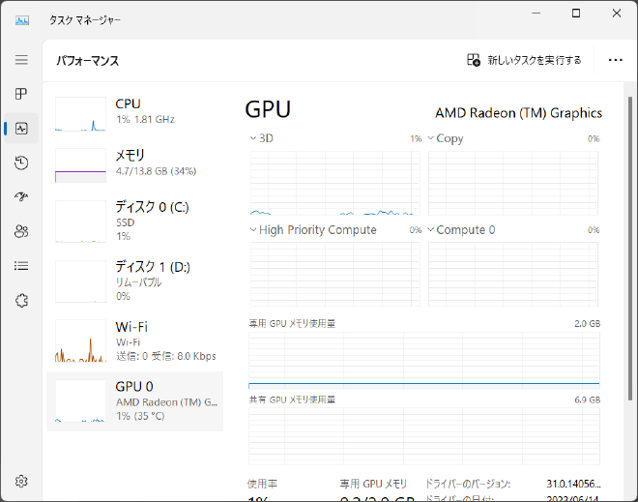Click the パフォーマンス page heading
Screen dimensions: 638x502
pyautogui.click(x=87, y=61)
